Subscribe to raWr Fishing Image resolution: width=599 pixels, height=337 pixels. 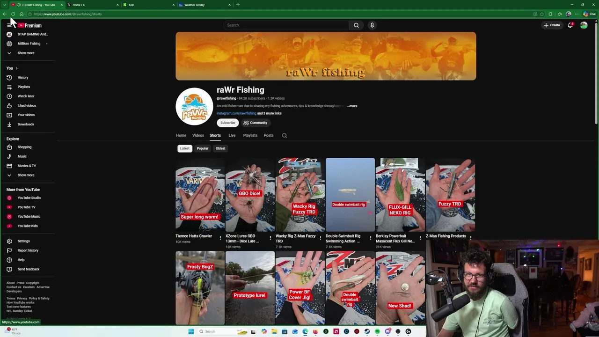(x=228, y=123)
